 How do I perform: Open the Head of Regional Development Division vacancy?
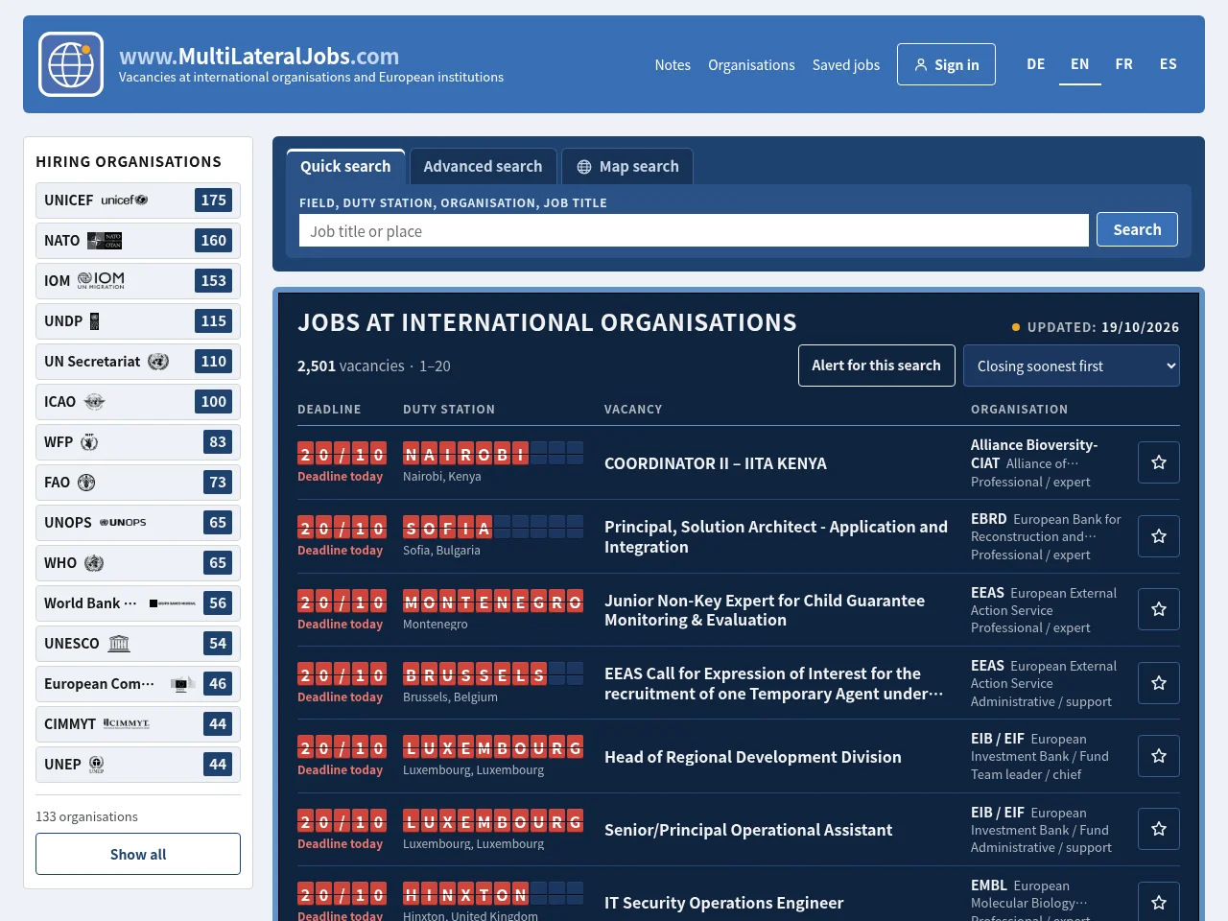pyautogui.click(x=753, y=757)
